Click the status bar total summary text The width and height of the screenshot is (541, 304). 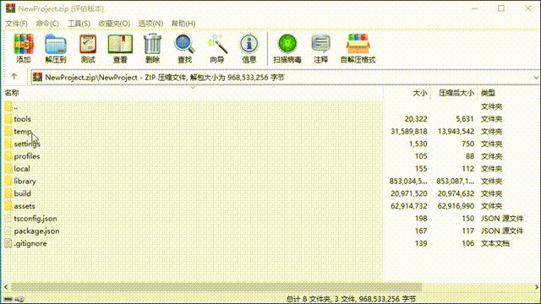(x=351, y=299)
